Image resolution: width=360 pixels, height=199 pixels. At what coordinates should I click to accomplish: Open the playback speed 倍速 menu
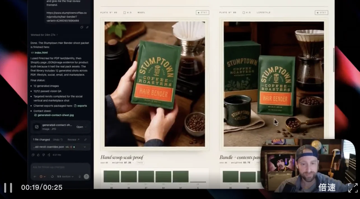point(327,187)
